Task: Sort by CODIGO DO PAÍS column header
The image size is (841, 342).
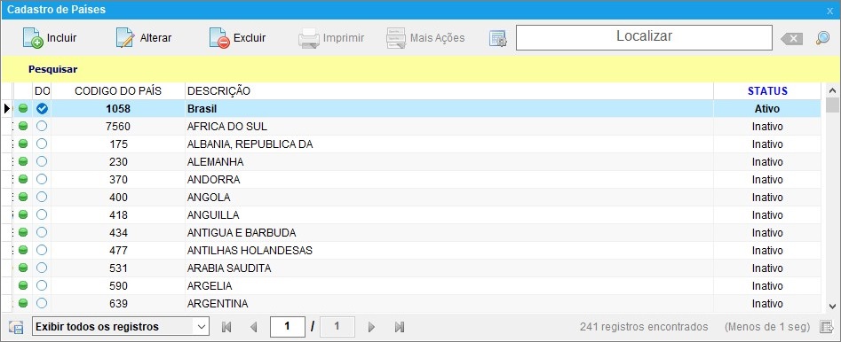Action: click(118, 91)
